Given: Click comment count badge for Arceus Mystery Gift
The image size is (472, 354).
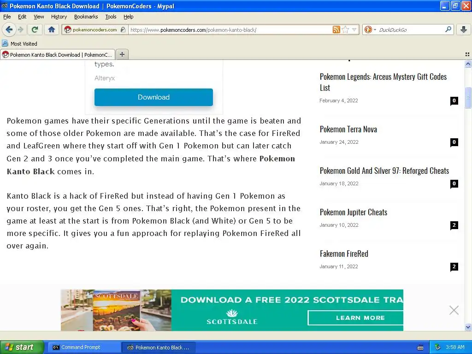Looking at the screenshot, I should click(454, 101).
